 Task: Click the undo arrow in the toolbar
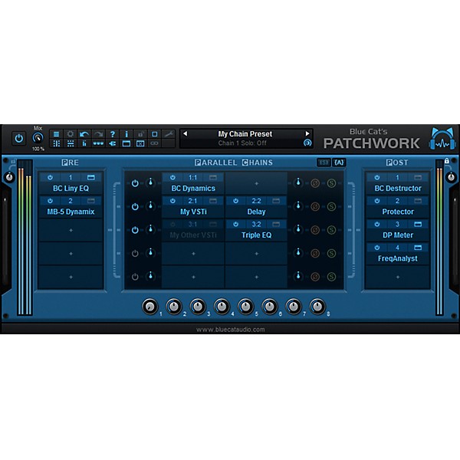pyautogui.click(x=84, y=134)
